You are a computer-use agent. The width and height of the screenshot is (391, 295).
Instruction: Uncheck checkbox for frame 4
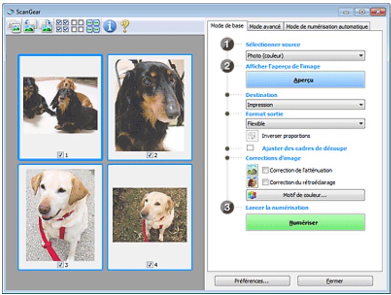coord(149,265)
